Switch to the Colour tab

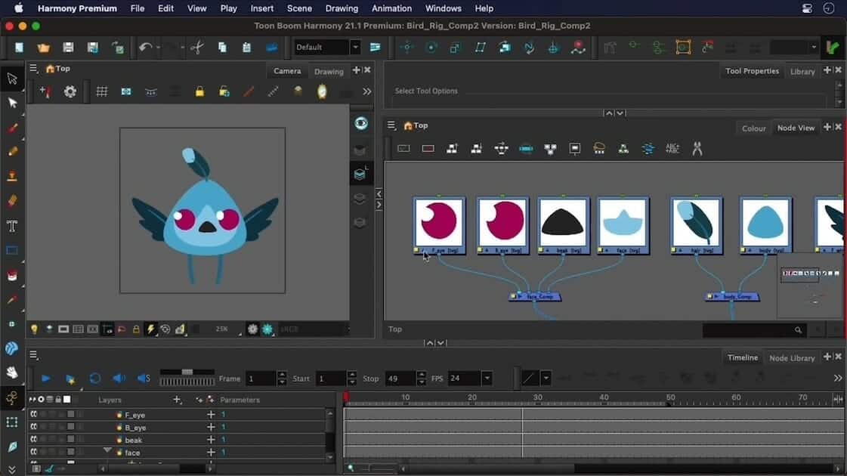(x=753, y=128)
